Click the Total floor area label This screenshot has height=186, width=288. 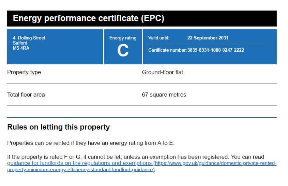point(26,95)
